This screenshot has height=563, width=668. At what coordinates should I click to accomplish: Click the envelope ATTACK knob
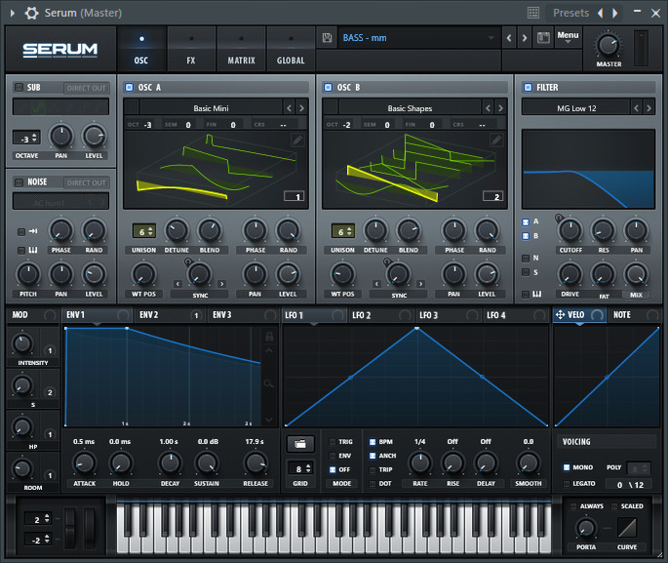tap(84, 463)
